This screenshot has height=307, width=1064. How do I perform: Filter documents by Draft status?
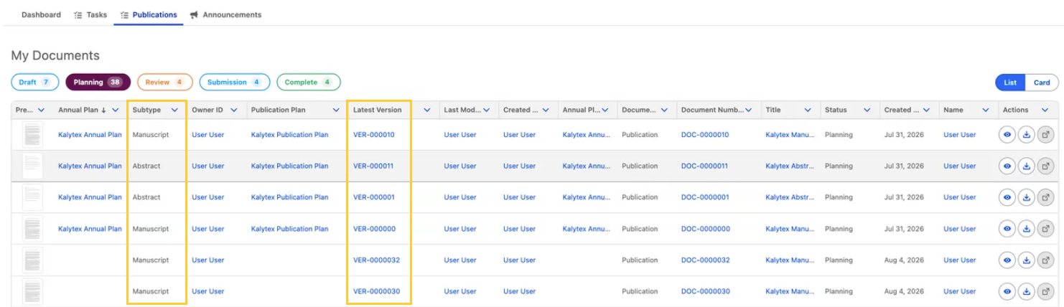pyautogui.click(x=35, y=82)
